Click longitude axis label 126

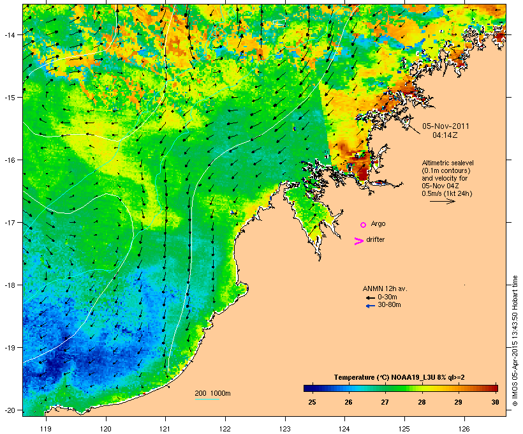464,429
